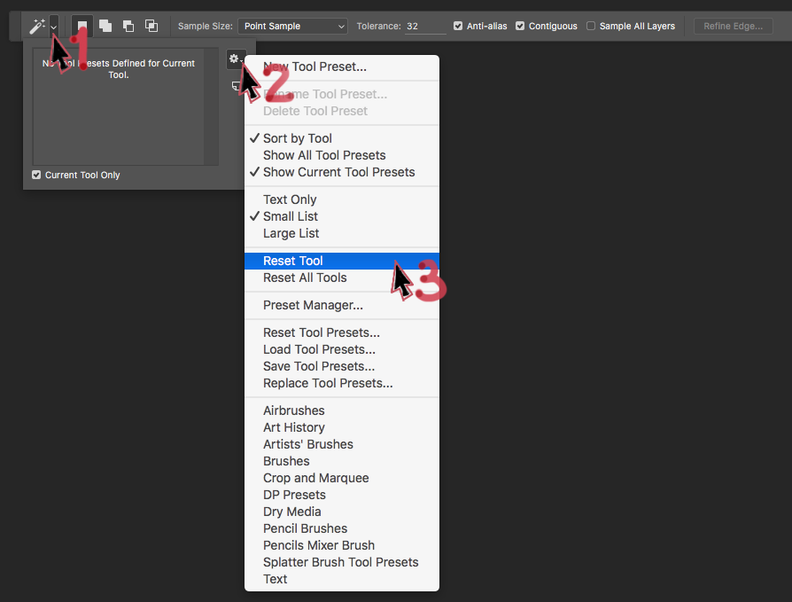
Task: Toggle Current Tool Only checkbox
Action: 36,175
